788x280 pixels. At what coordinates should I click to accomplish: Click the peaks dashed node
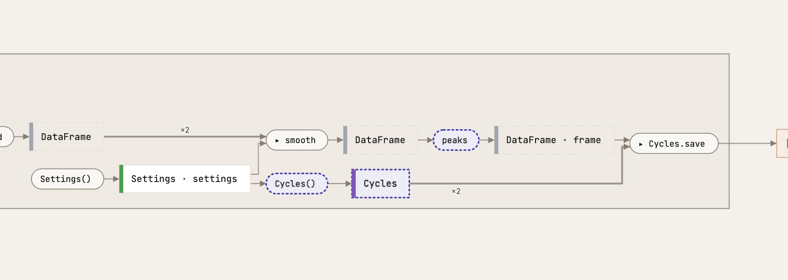point(456,140)
